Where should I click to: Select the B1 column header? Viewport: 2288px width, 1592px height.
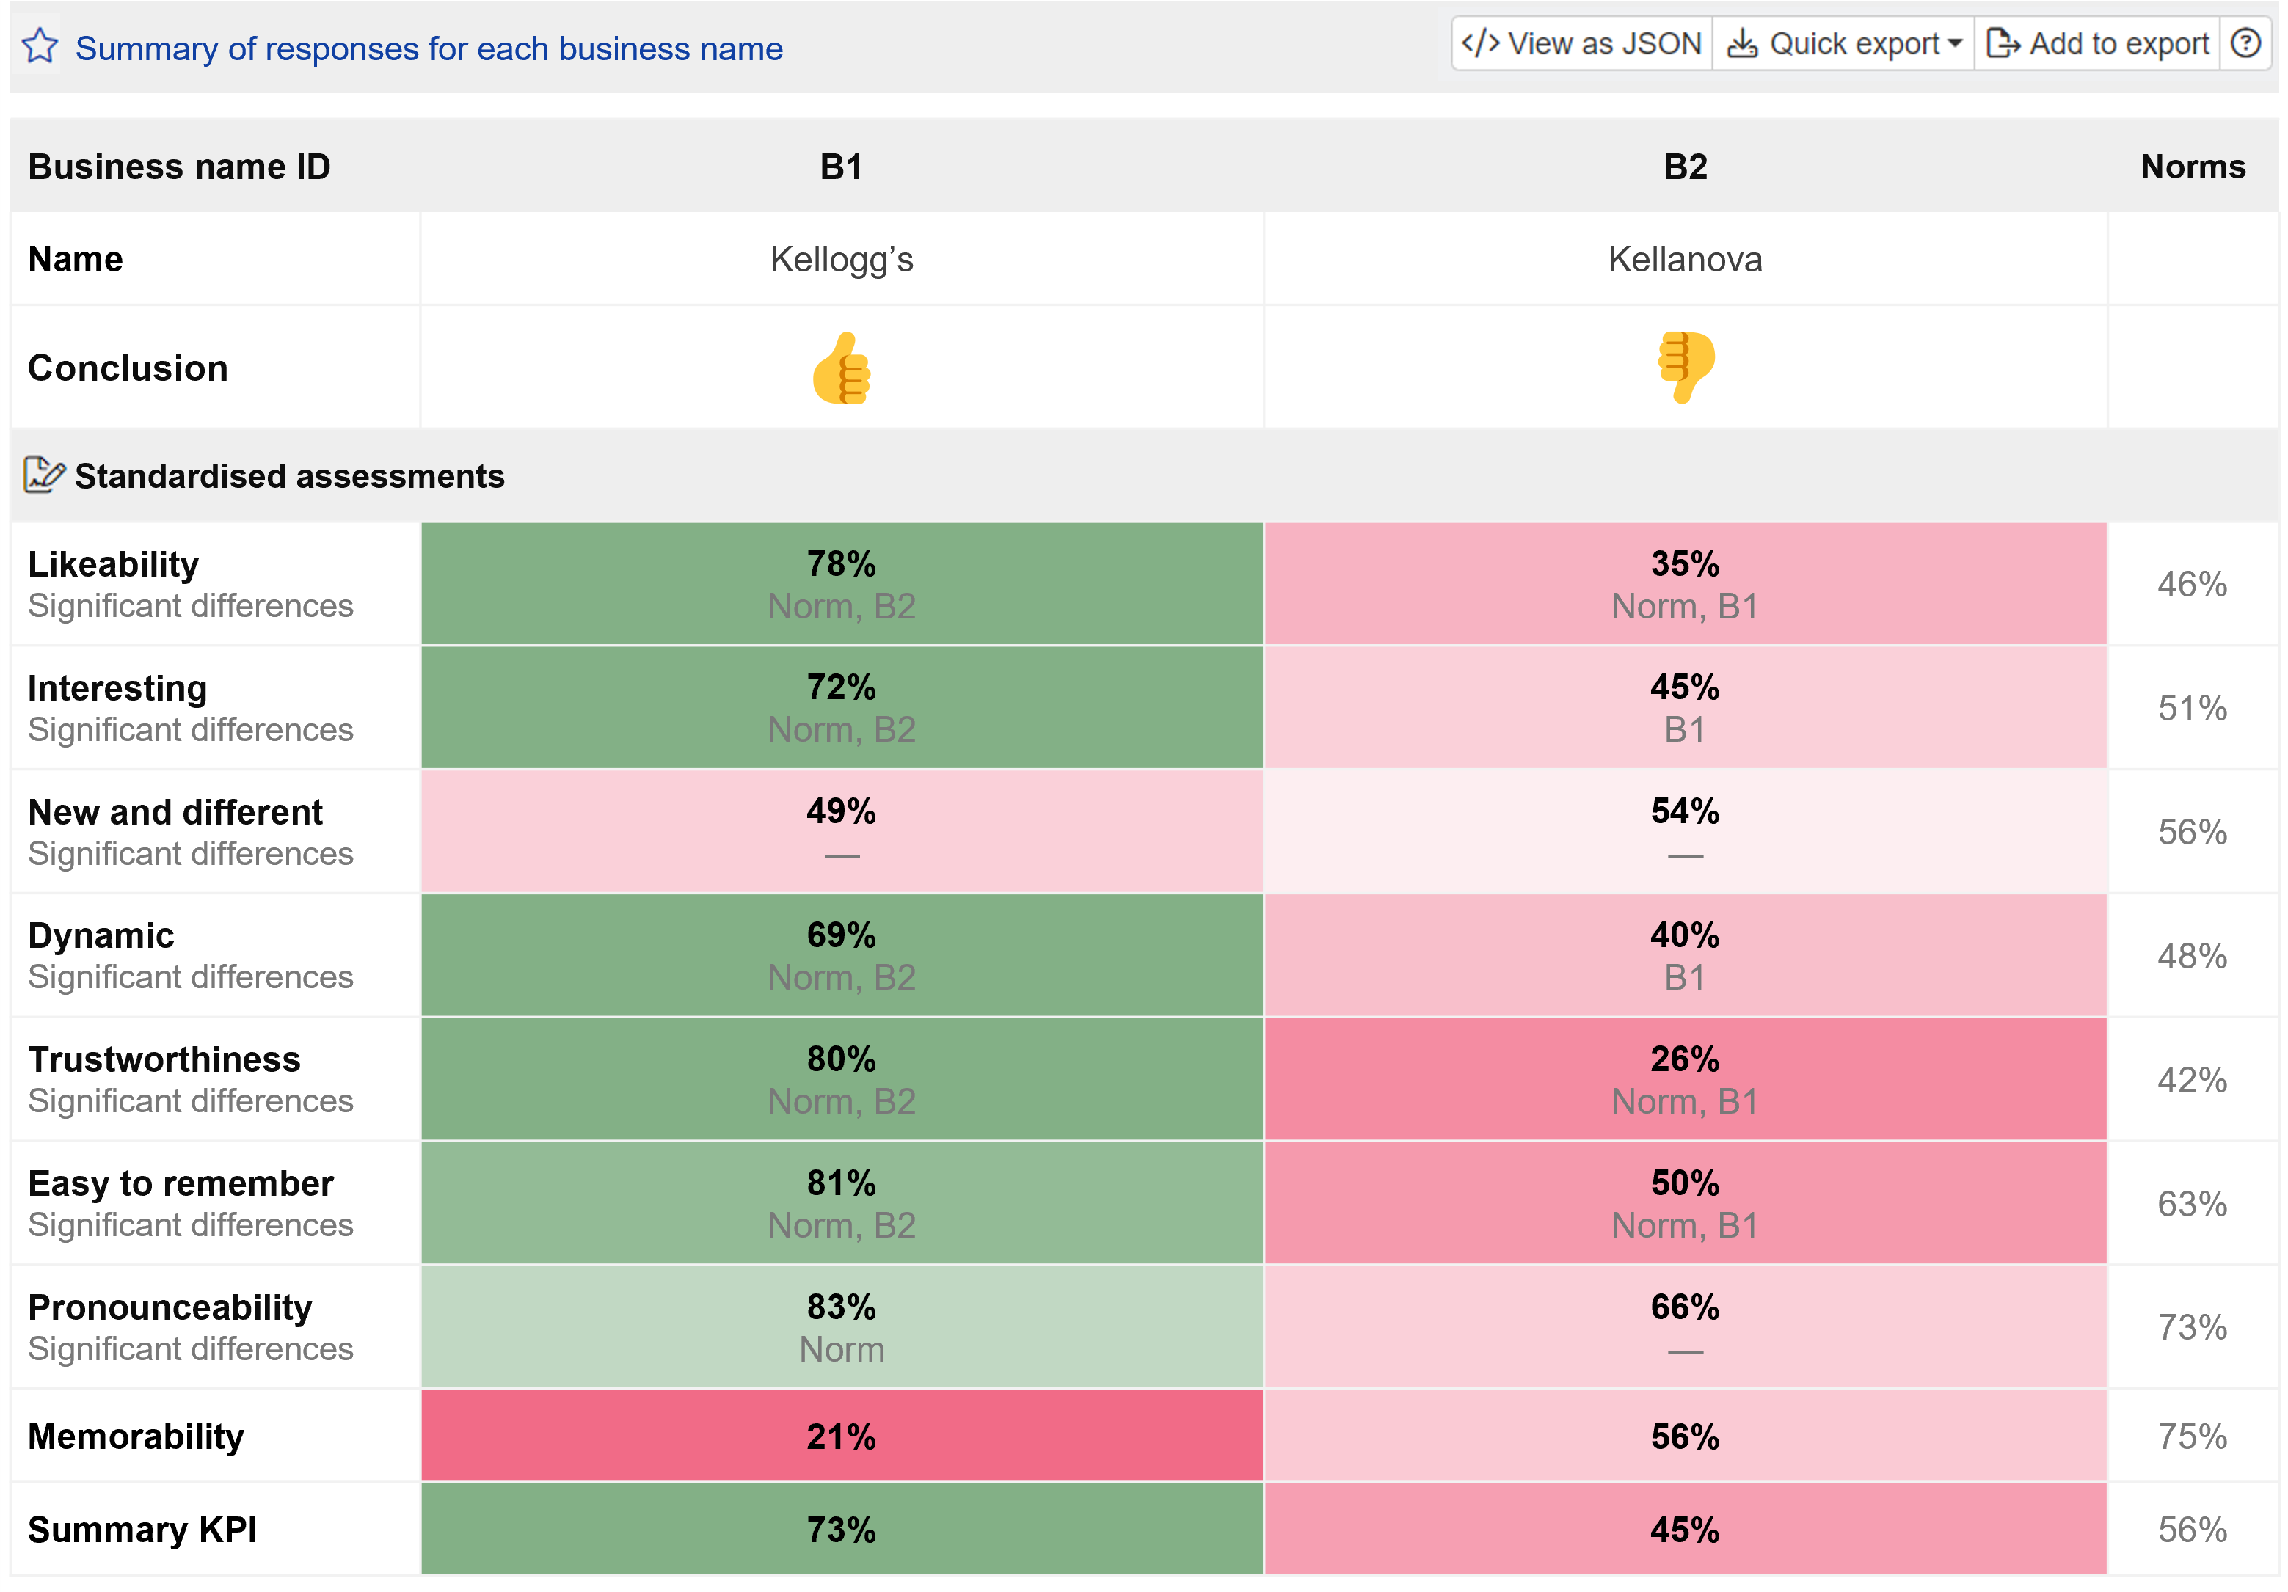[842, 167]
